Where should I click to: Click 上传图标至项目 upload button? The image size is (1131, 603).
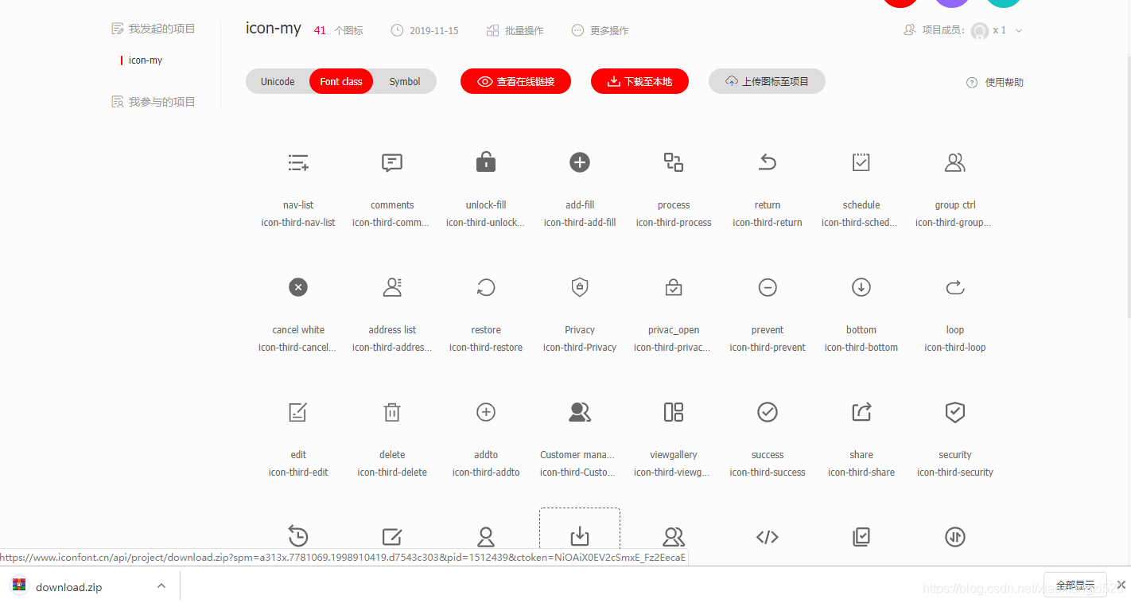click(767, 81)
